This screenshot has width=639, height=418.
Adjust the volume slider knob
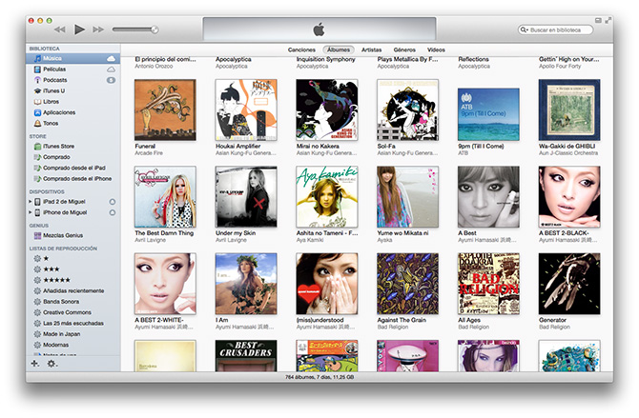155,30
